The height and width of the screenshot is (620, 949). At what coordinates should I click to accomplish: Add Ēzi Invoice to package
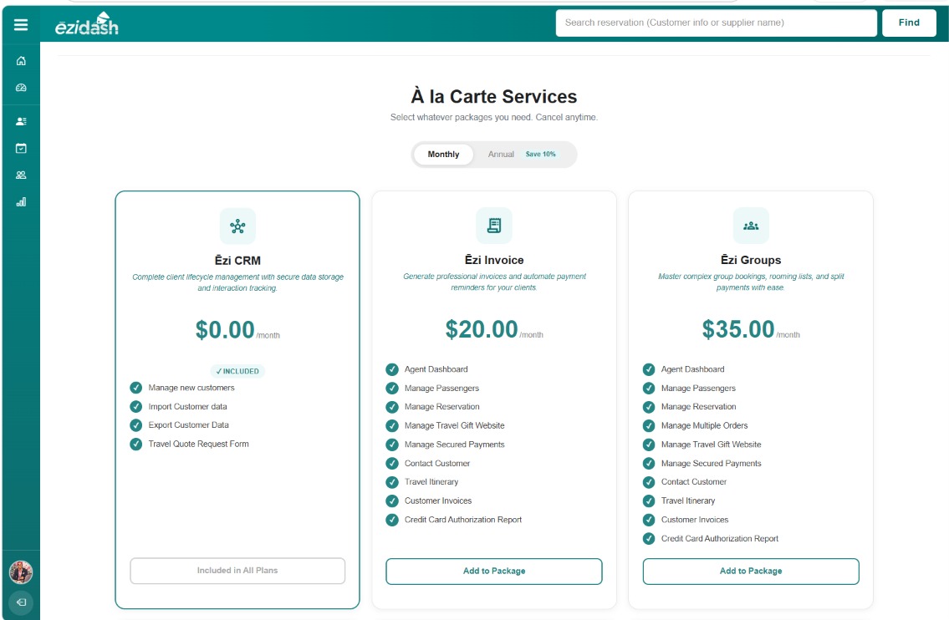point(494,571)
